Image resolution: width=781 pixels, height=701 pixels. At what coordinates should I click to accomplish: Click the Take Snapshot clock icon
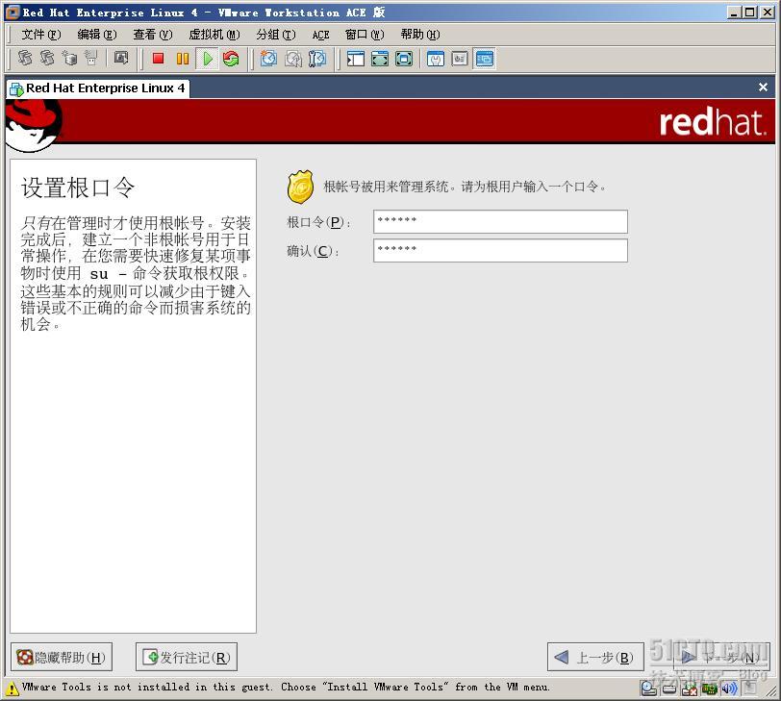(268, 59)
